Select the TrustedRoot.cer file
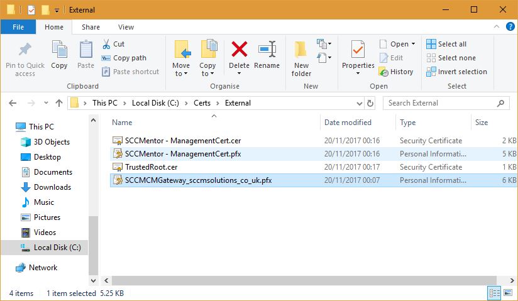 [x=151, y=167]
